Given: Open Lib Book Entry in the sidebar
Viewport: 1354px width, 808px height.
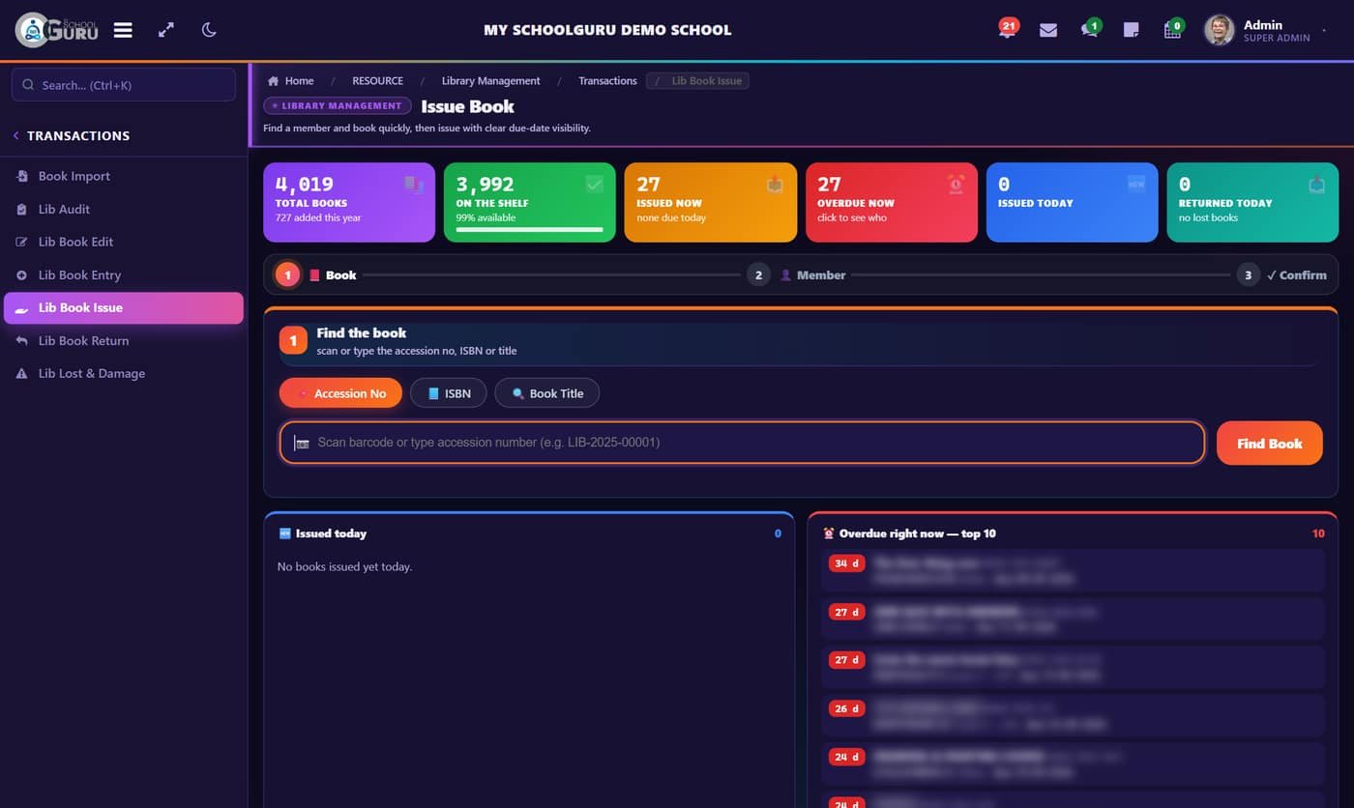Looking at the screenshot, I should (x=124, y=274).
